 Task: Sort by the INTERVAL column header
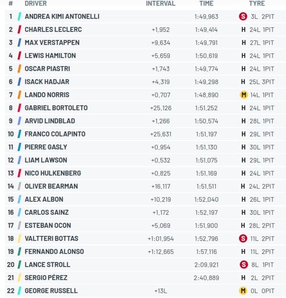coord(161,3)
